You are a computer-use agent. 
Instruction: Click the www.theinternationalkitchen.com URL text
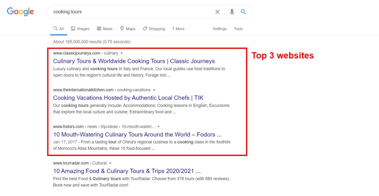[83, 90]
